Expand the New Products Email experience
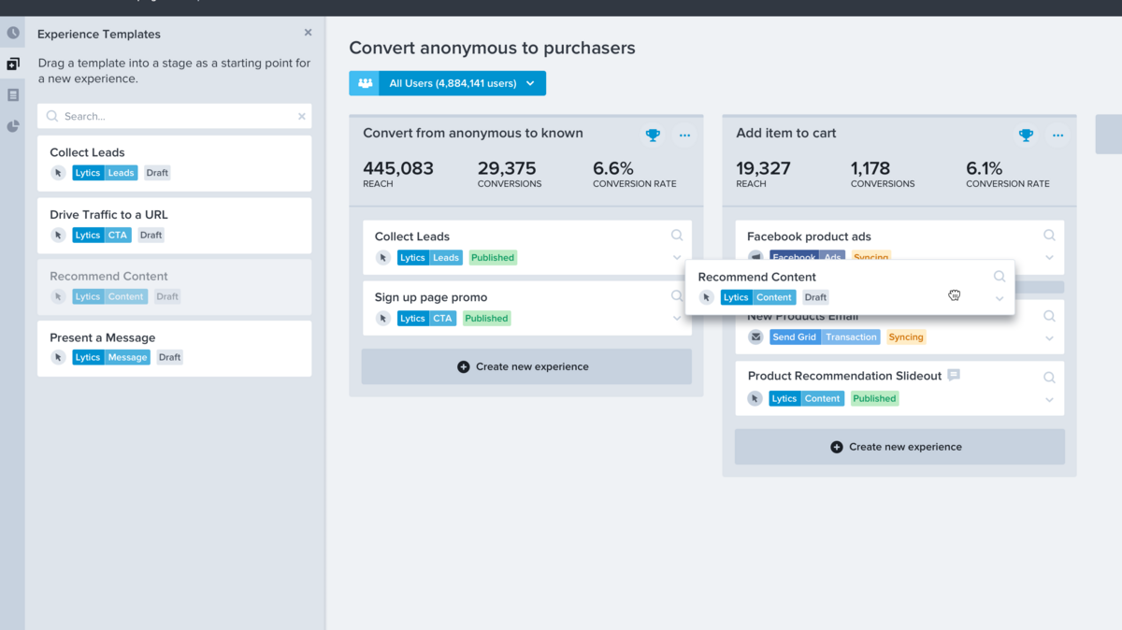Screen dimensions: 1122x630 1049,336
